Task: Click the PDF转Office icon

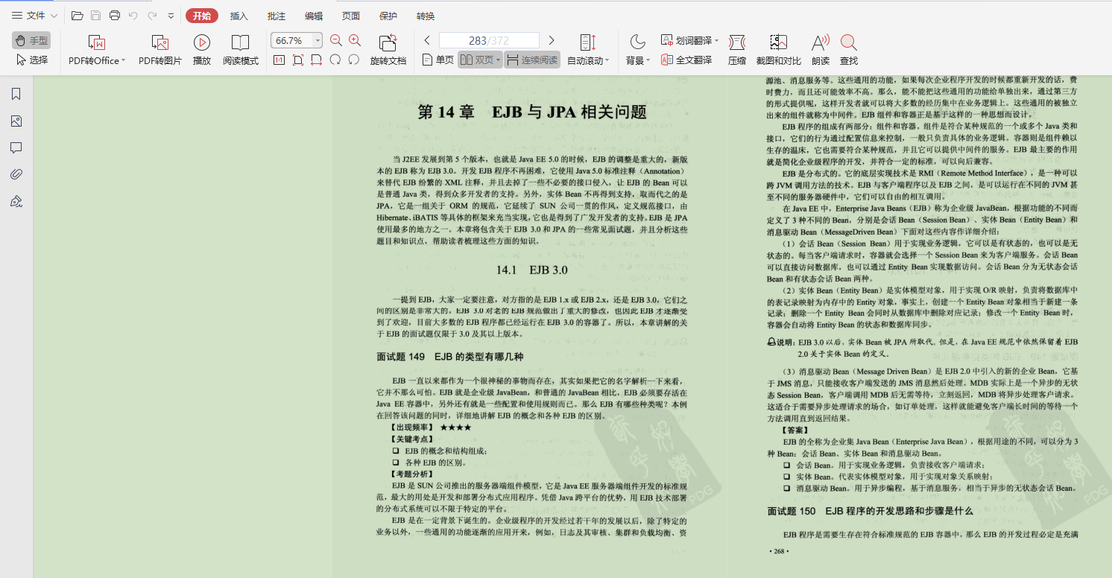Action: pos(96,42)
